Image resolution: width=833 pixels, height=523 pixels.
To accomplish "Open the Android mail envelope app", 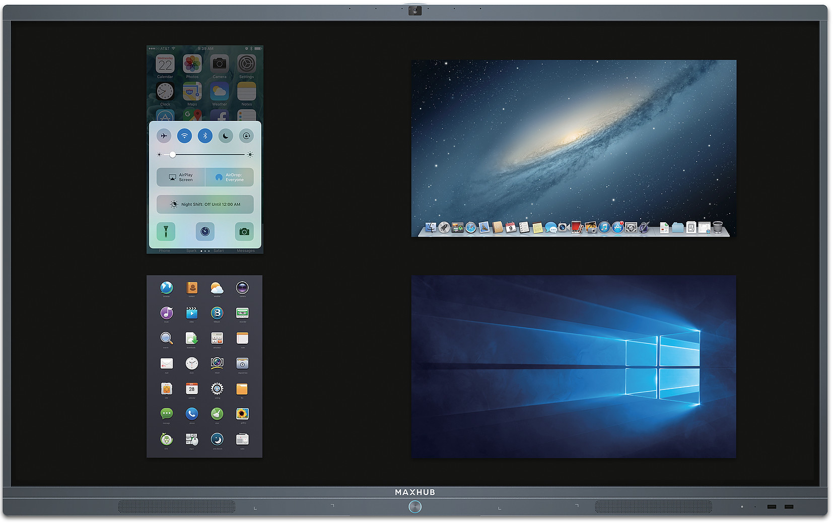I will (x=167, y=363).
